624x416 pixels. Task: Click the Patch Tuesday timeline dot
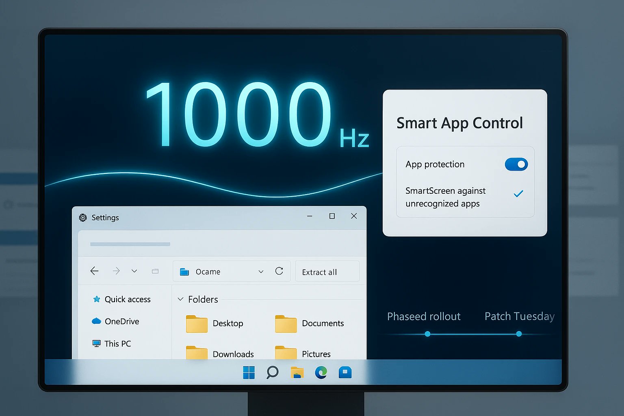point(519,334)
